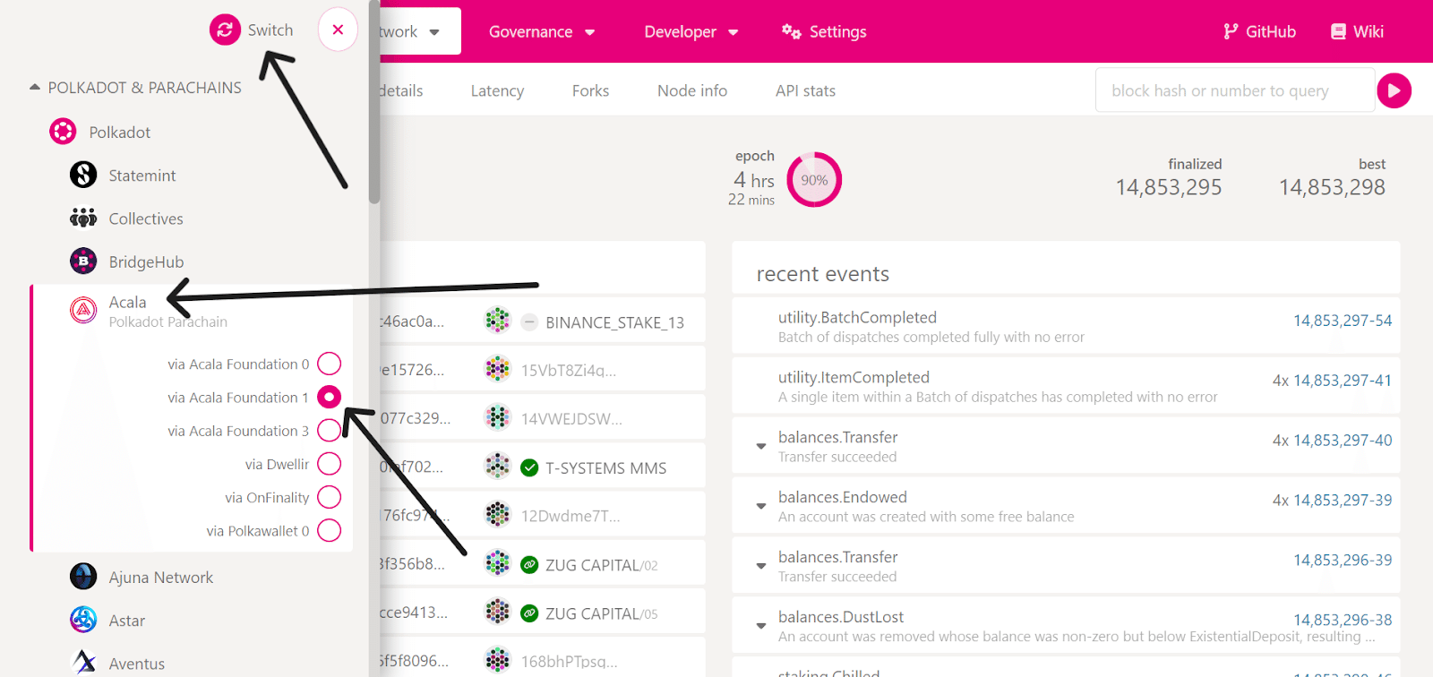Viewport: 1433px width, 677px height.
Task: Select via Acala Foundation 0 endpoint
Action: (329, 364)
